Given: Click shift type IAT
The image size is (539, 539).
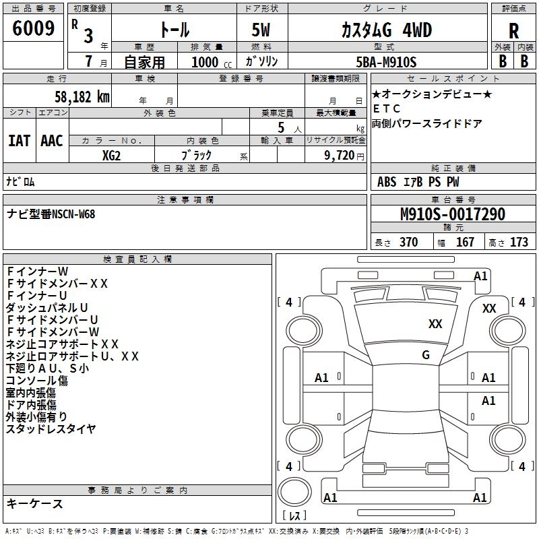Looking at the screenshot, I should pyautogui.click(x=20, y=141).
